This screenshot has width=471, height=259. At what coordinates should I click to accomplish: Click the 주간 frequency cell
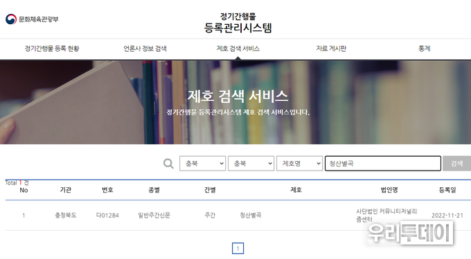(x=210, y=215)
